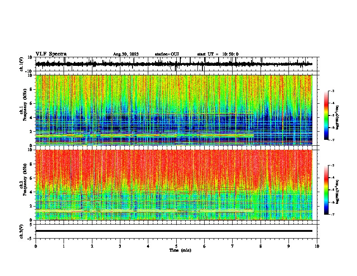Screen dimensions: 357x276
Task: Click the "VLF Spectra" title text
Action: point(51,54)
